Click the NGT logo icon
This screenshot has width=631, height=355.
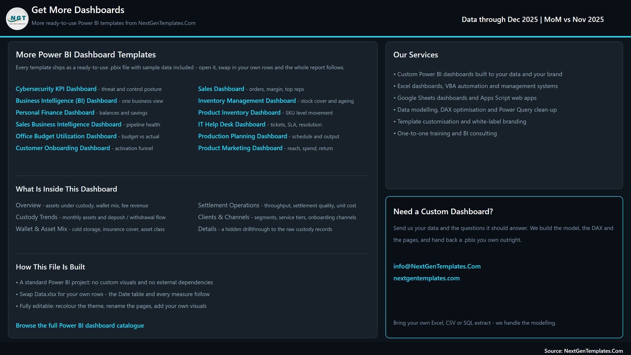pos(17,19)
